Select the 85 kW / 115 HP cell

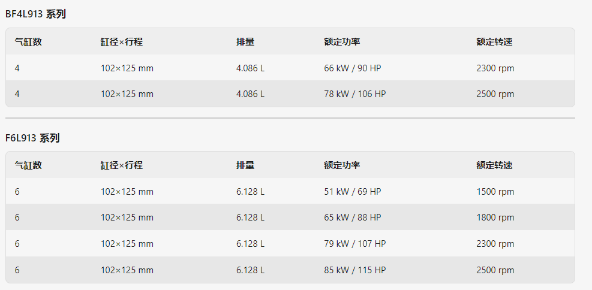[355, 270]
